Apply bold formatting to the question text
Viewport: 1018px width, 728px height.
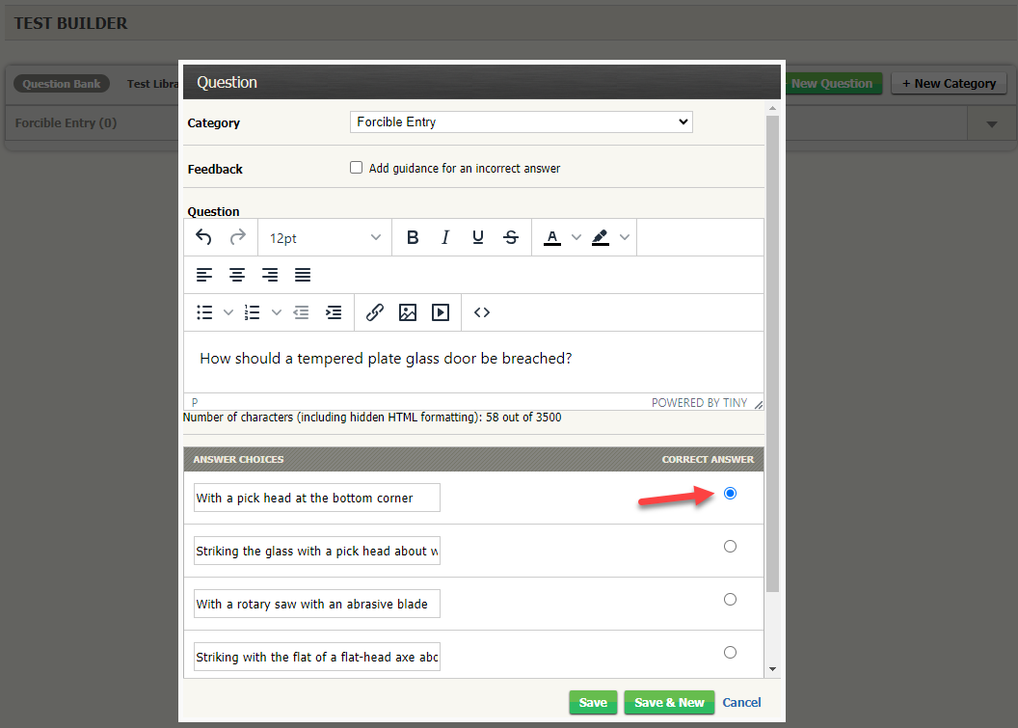[x=413, y=237]
